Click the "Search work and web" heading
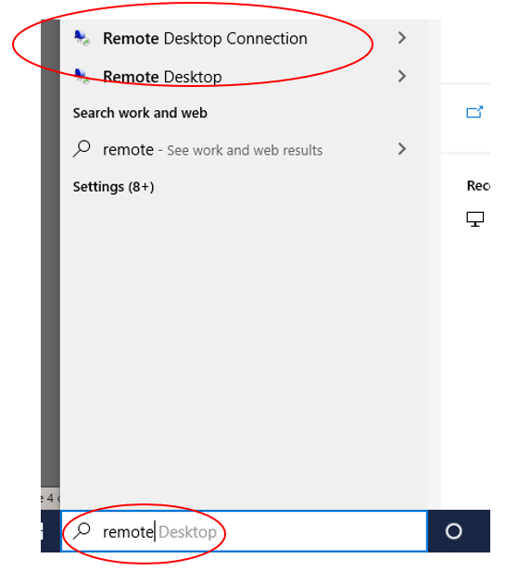This screenshot has height=571, width=506. (140, 113)
